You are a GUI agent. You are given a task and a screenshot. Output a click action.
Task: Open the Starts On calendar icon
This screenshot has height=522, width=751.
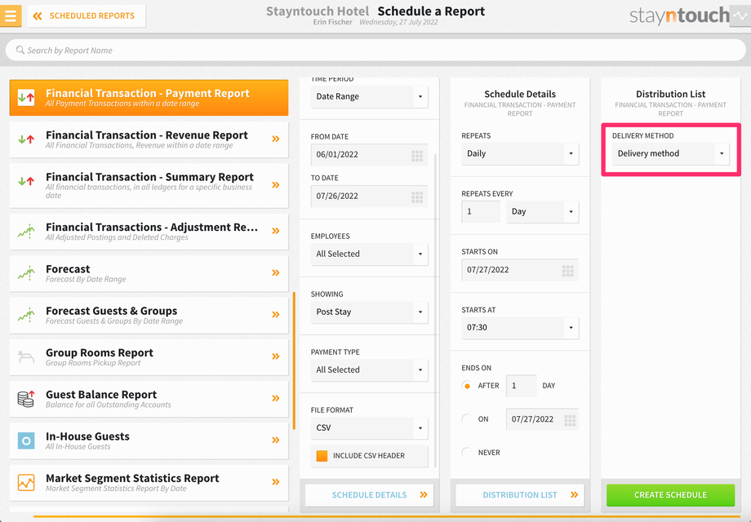568,271
